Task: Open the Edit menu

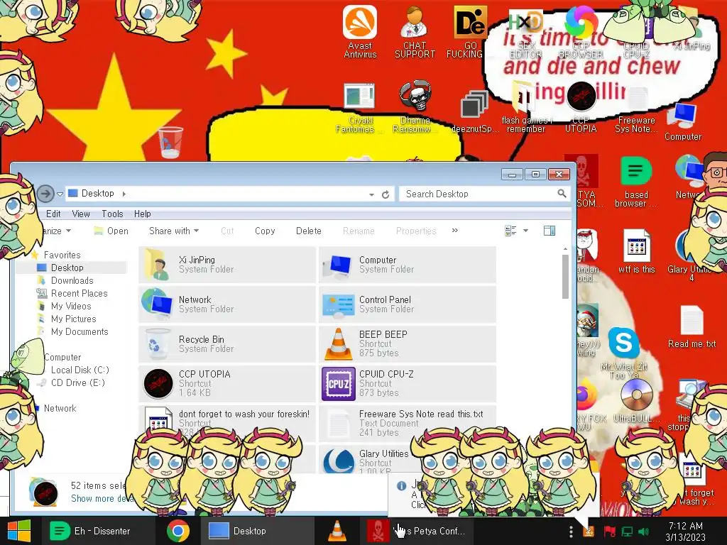Action: (53, 214)
